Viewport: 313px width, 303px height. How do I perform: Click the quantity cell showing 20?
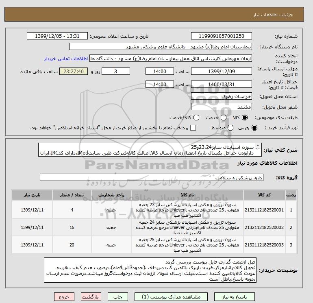[x=72, y=245]
